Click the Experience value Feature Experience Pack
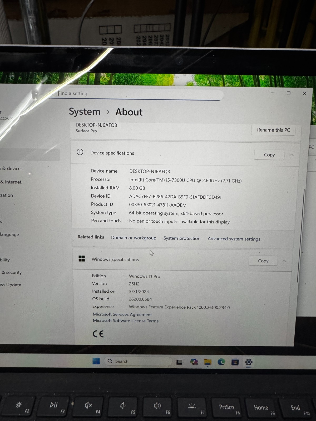This screenshot has width=316, height=421. 179,307
